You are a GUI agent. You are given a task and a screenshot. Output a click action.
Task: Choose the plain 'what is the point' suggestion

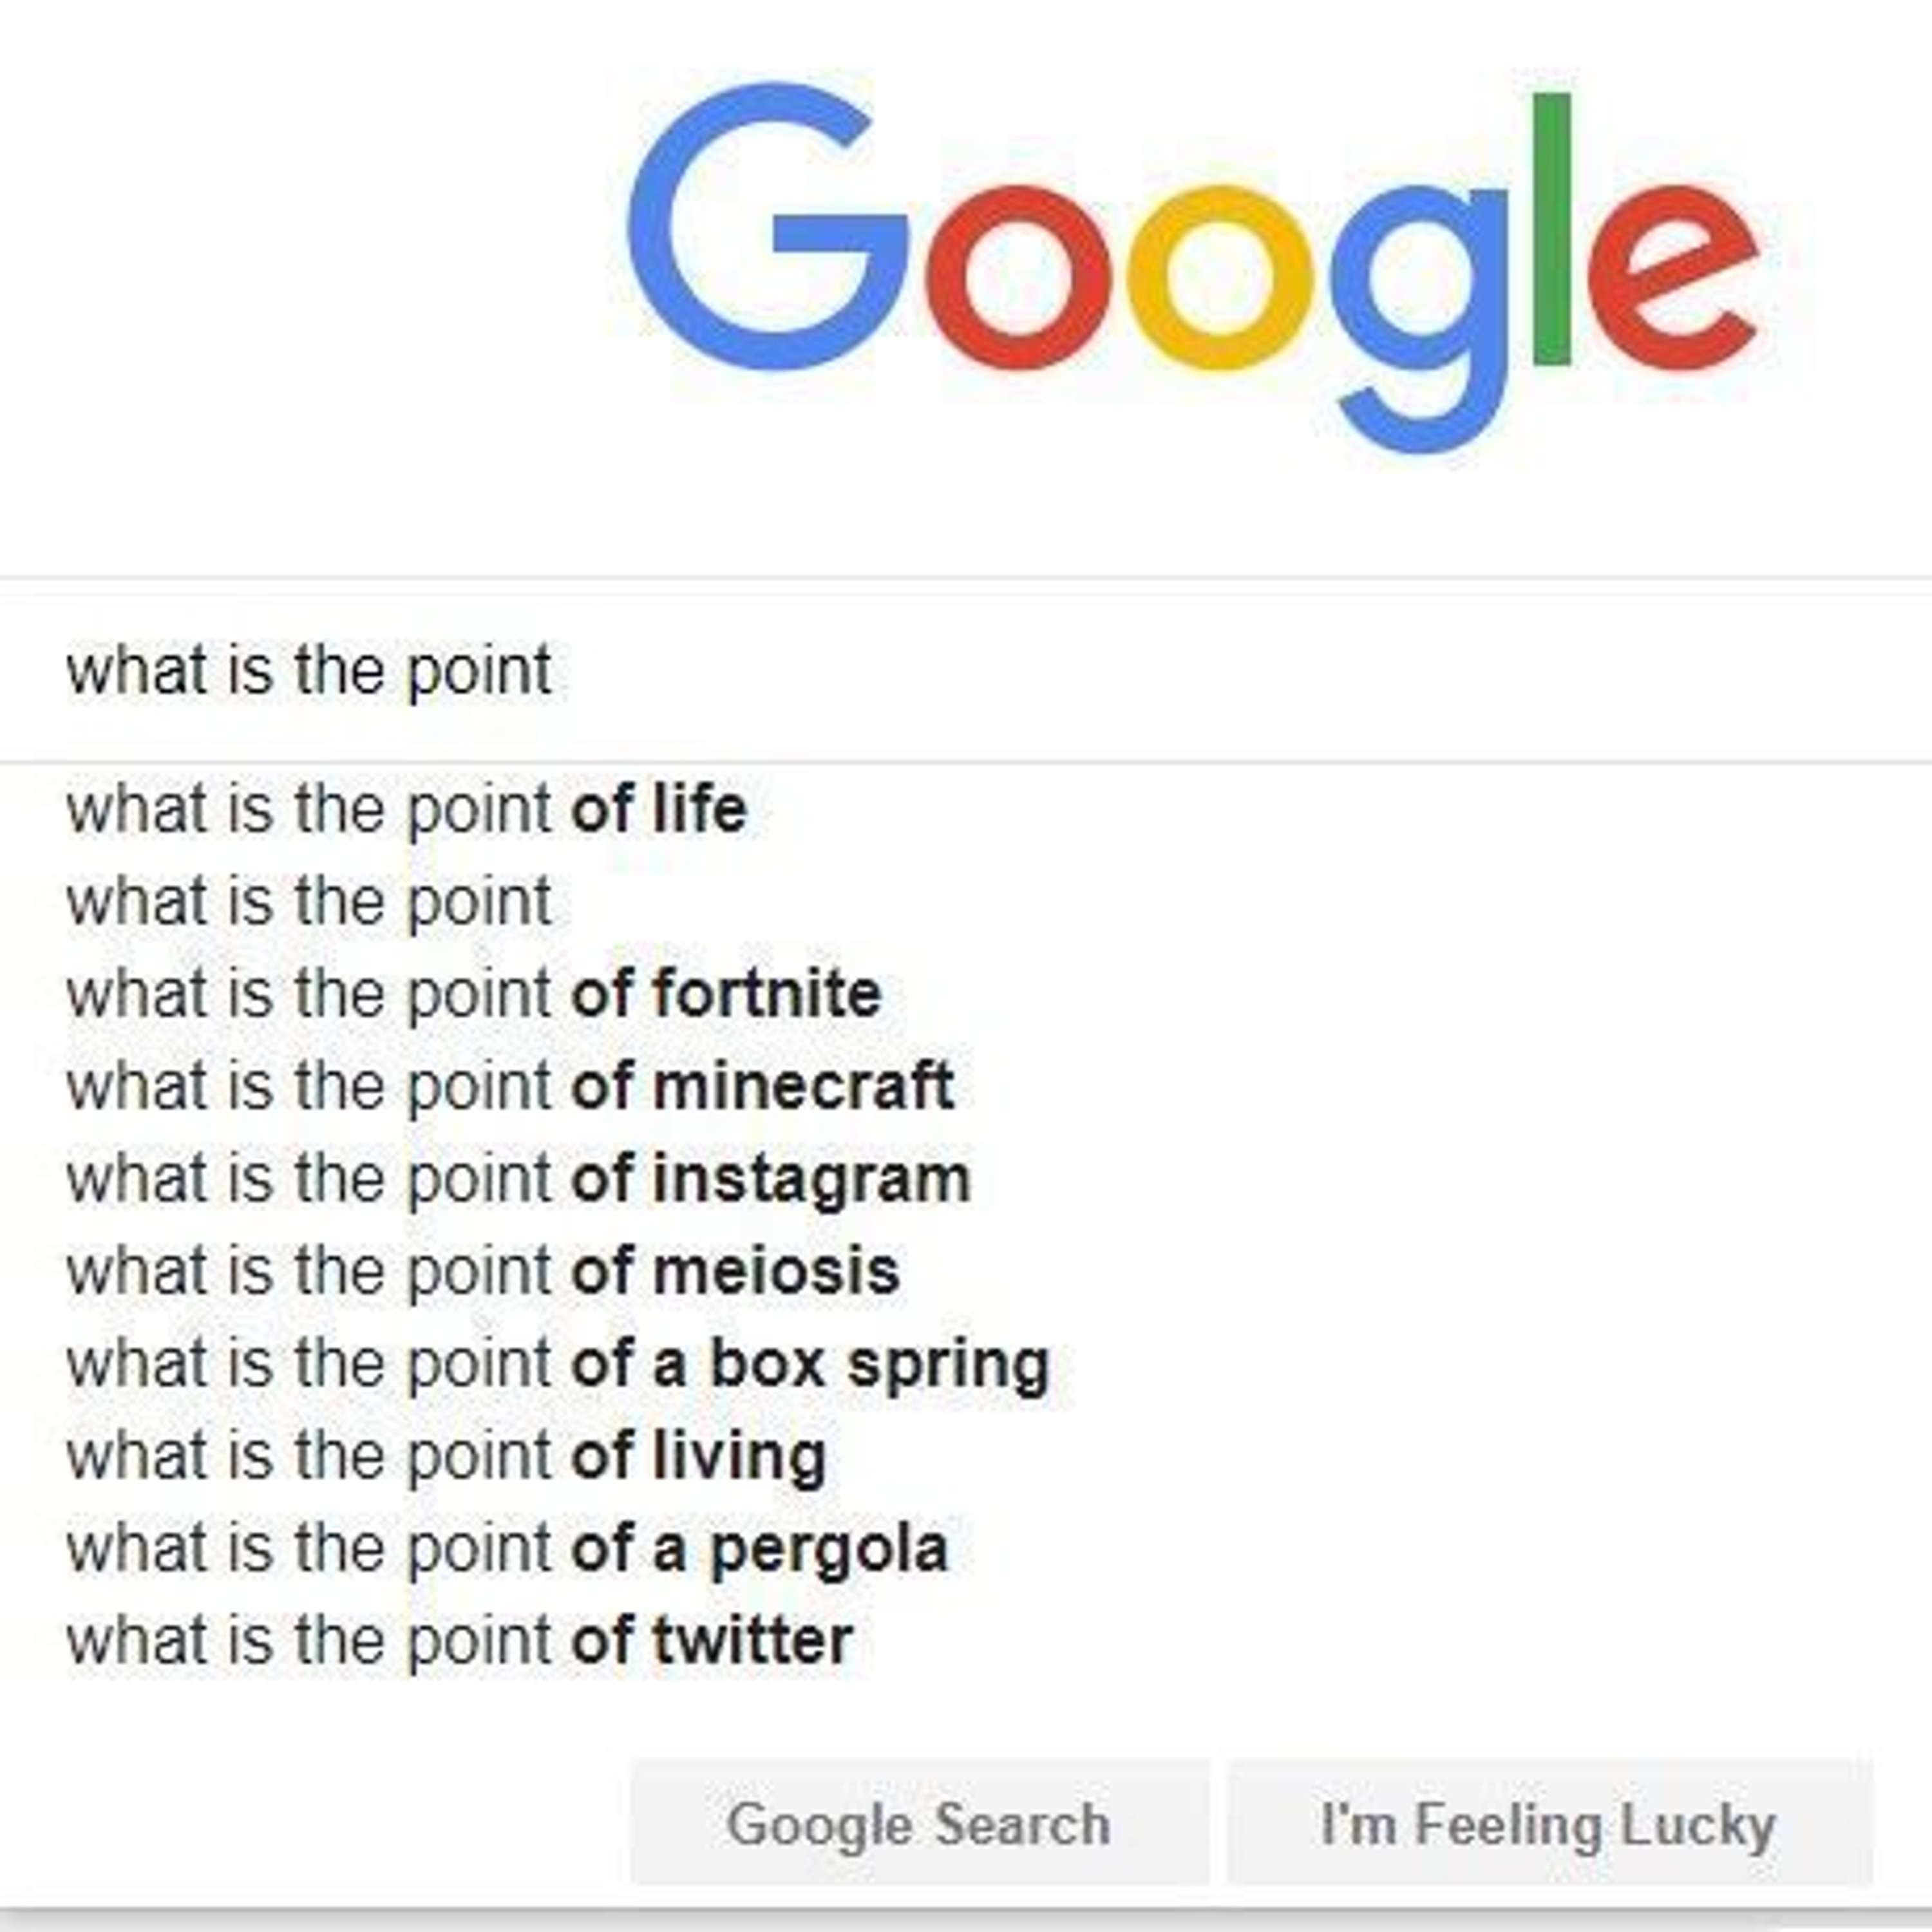(x=308, y=901)
